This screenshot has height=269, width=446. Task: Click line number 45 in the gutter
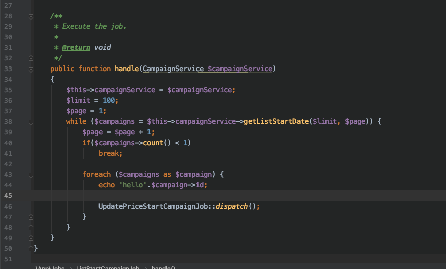pyautogui.click(x=8, y=196)
